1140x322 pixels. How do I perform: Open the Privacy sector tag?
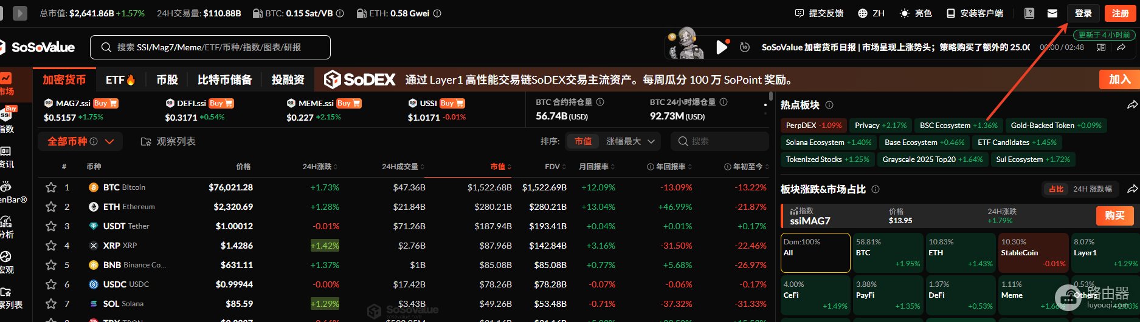point(880,126)
